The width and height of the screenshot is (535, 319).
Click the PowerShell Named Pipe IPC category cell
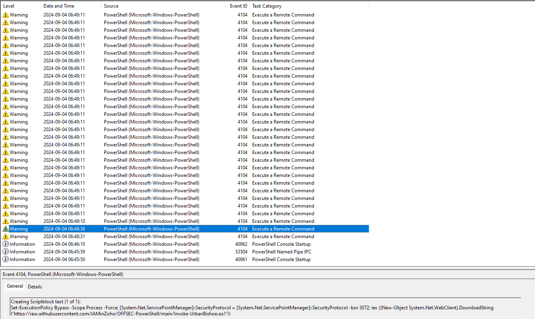click(x=282, y=252)
